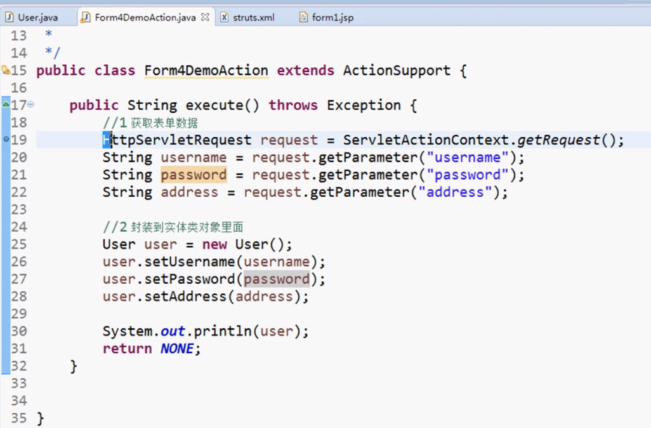Screen dimensions: 651x428
Task: Click the highlighted password variable on line 21
Action: coord(194,175)
